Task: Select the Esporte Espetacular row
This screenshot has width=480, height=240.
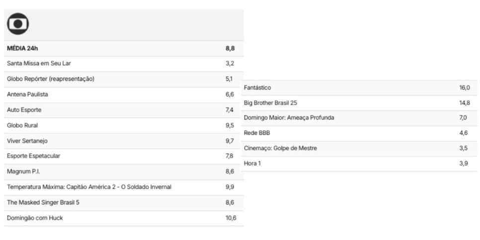Action: [124, 157]
